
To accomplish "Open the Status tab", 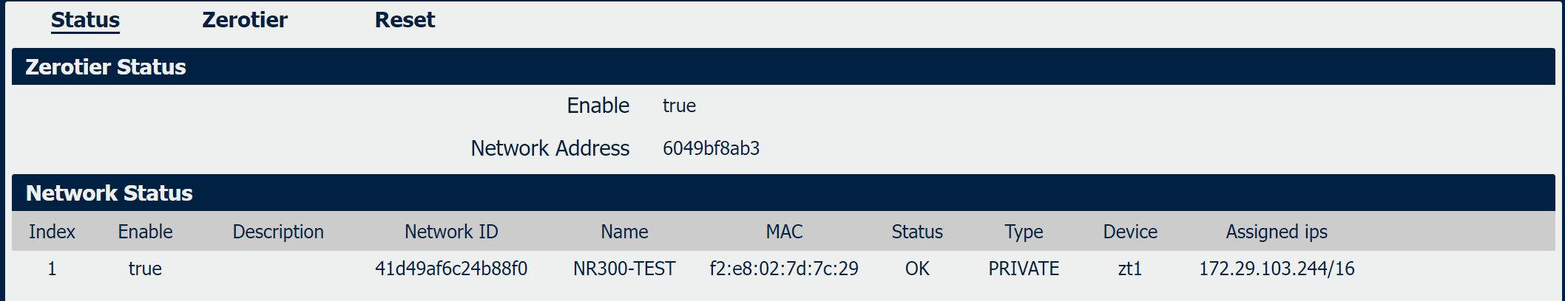I will (x=85, y=20).
